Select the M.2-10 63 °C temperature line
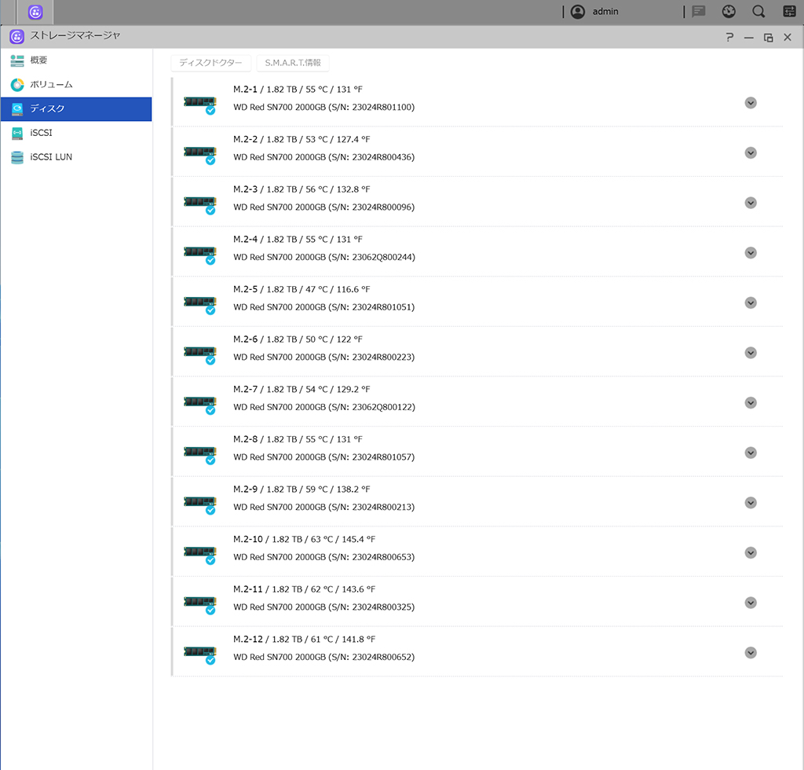This screenshot has height=770, width=804. (304, 540)
